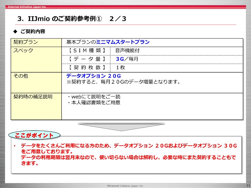Click the 'ミニマムスタートプラン' blue plan name

coord(123,42)
